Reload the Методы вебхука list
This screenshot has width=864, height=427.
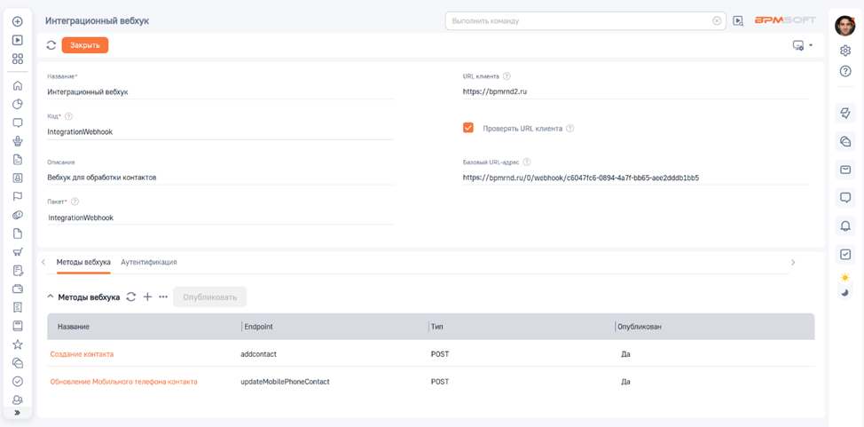click(131, 297)
